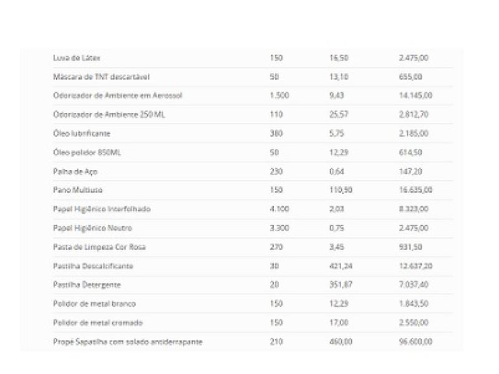Click the 96.600,00 total value
The width and height of the screenshot is (499, 374).
(x=415, y=342)
